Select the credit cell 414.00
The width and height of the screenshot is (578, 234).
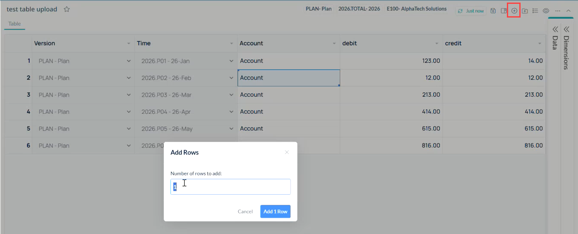tap(494, 112)
